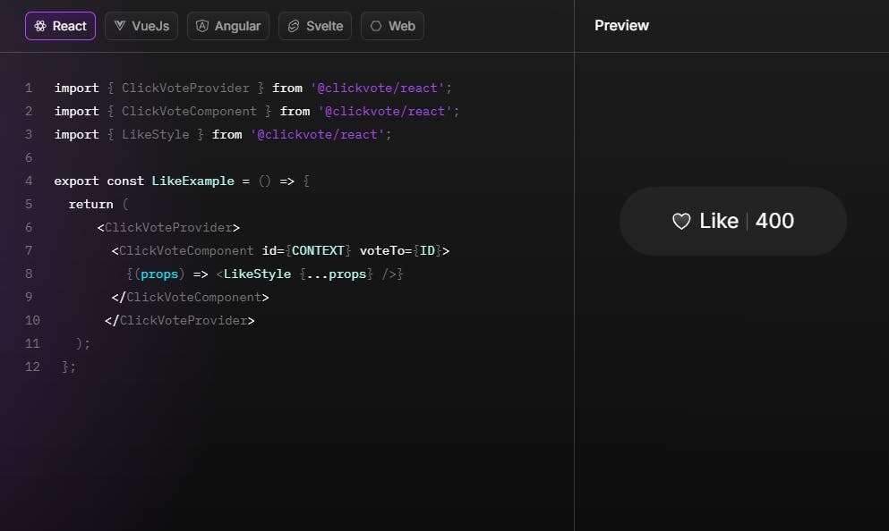The image size is (889, 531).
Task: Open the Angular tab label
Action: point(237,26)
